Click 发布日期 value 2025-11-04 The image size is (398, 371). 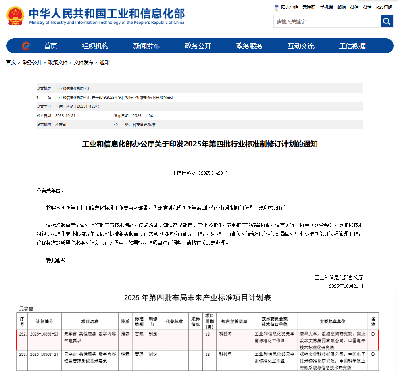[143, 115]
